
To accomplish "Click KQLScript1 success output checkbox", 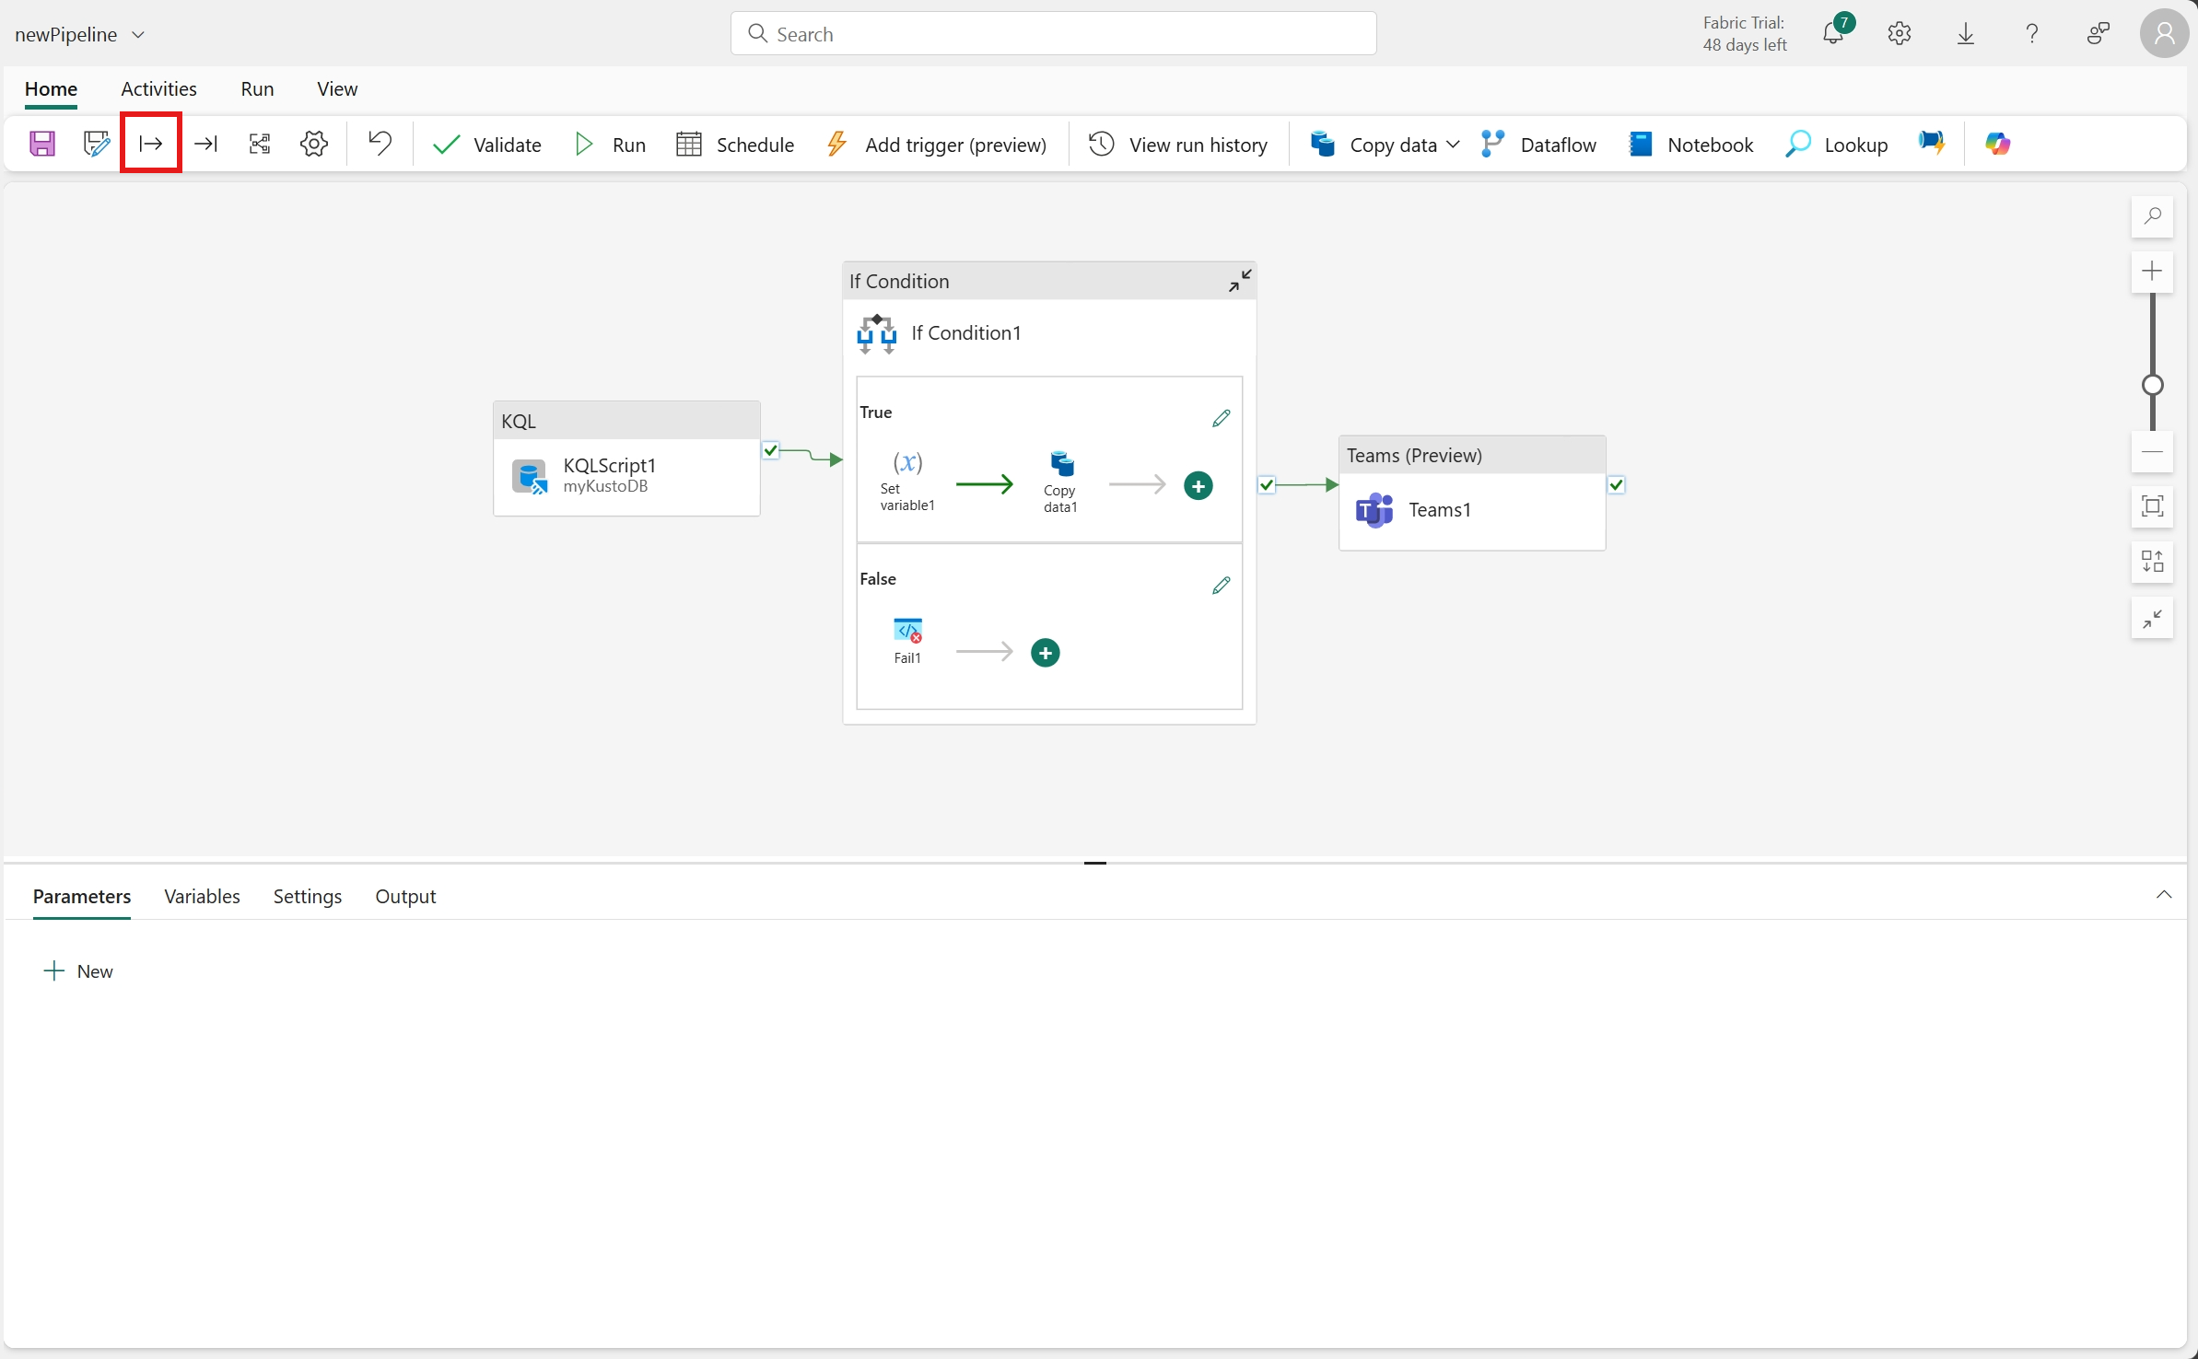I will pyautogui.click(x=771, y=450).
